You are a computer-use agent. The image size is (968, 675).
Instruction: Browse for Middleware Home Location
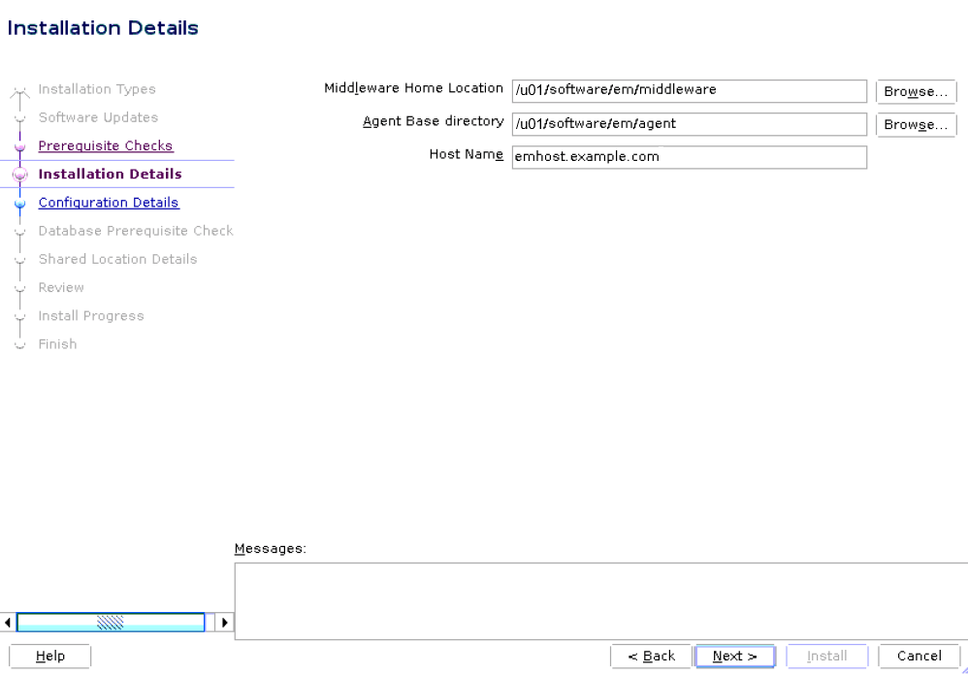point(917,91)
